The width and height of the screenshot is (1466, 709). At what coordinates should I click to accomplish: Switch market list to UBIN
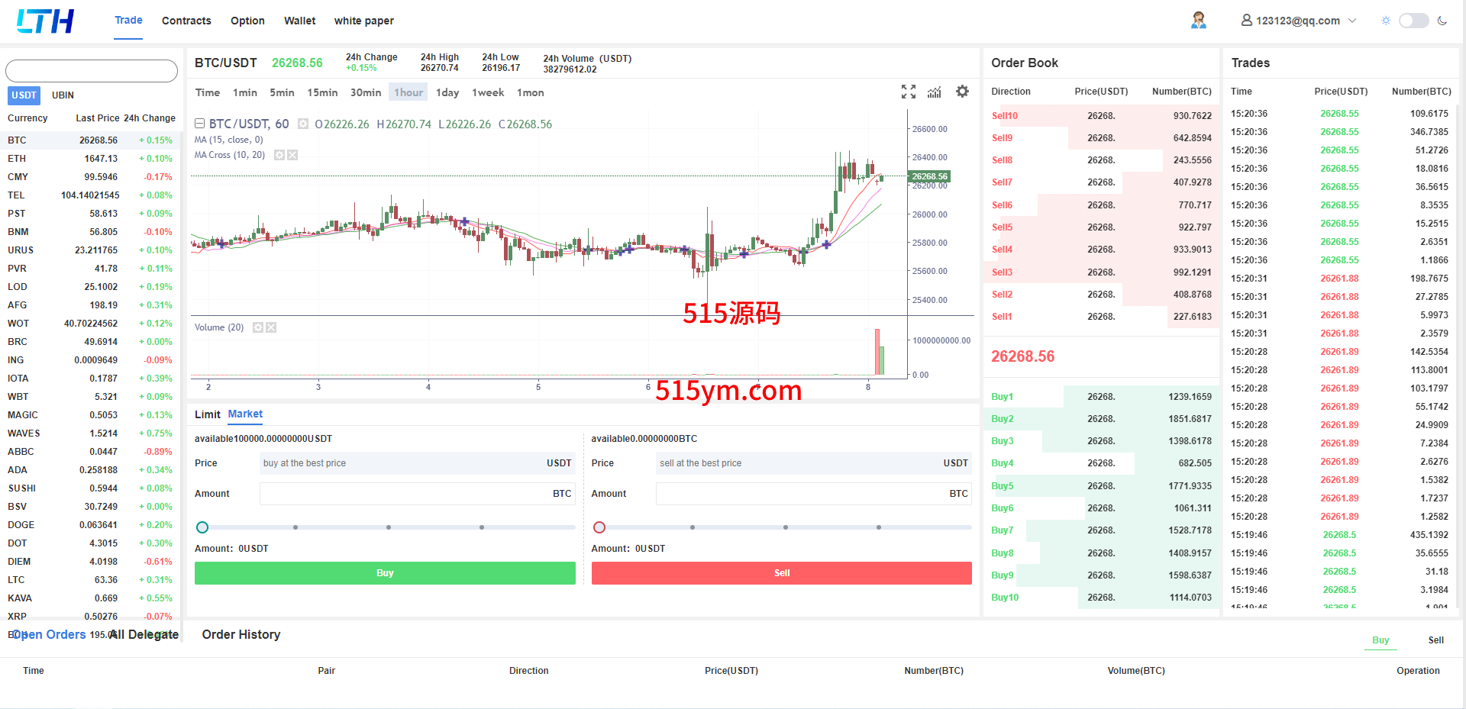[x=63, y=95]
